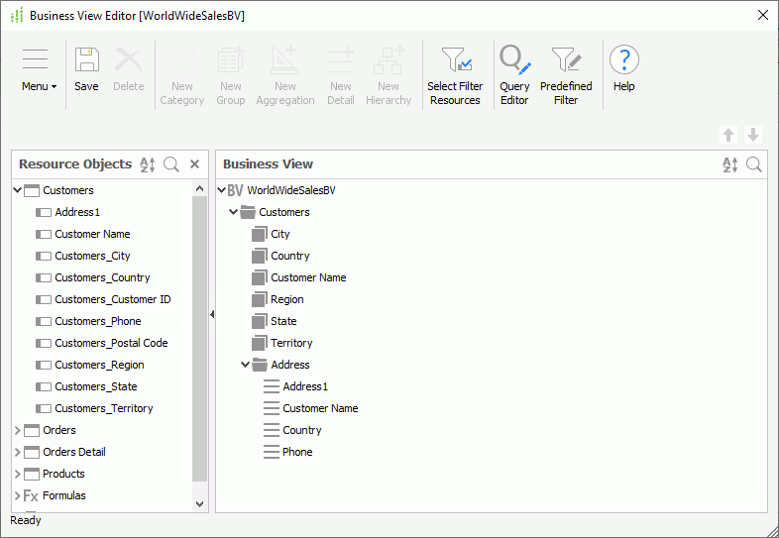Sort Resource Objects alphabetically
The height and width of the screenshot is (538, 779).
coord(148,164)
